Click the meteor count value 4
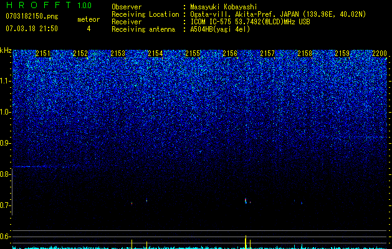 click(88, 29)
